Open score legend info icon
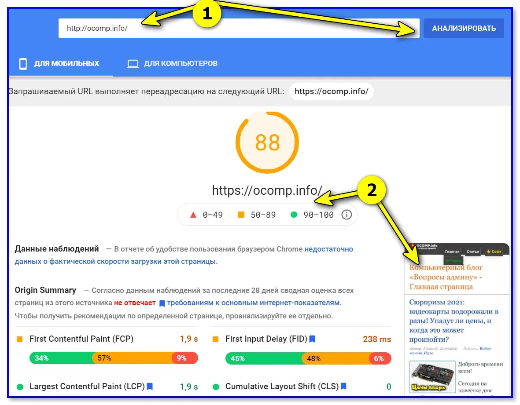This screenshot has width=520, height=405. pyautogui.click(x=346, y=215)
